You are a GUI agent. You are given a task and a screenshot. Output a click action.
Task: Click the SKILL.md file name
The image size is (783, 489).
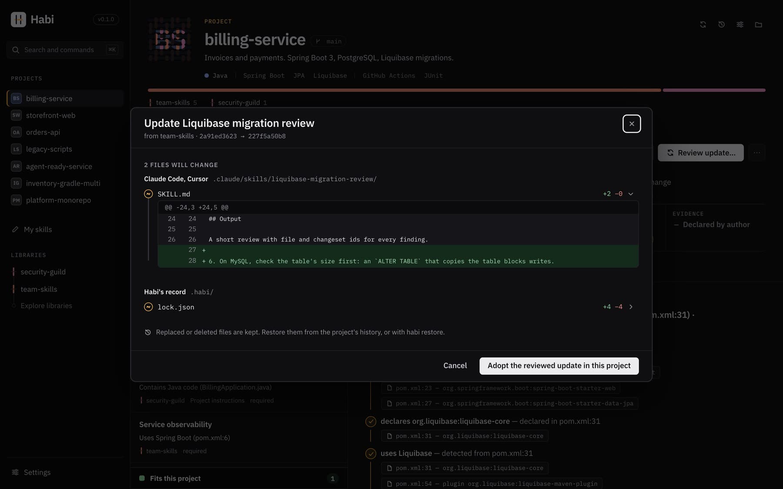174,194
